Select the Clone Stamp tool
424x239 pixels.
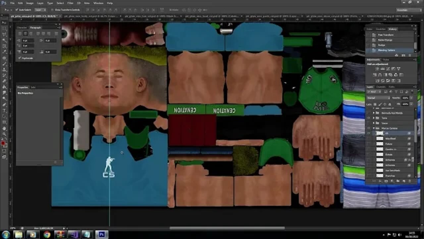4,70
